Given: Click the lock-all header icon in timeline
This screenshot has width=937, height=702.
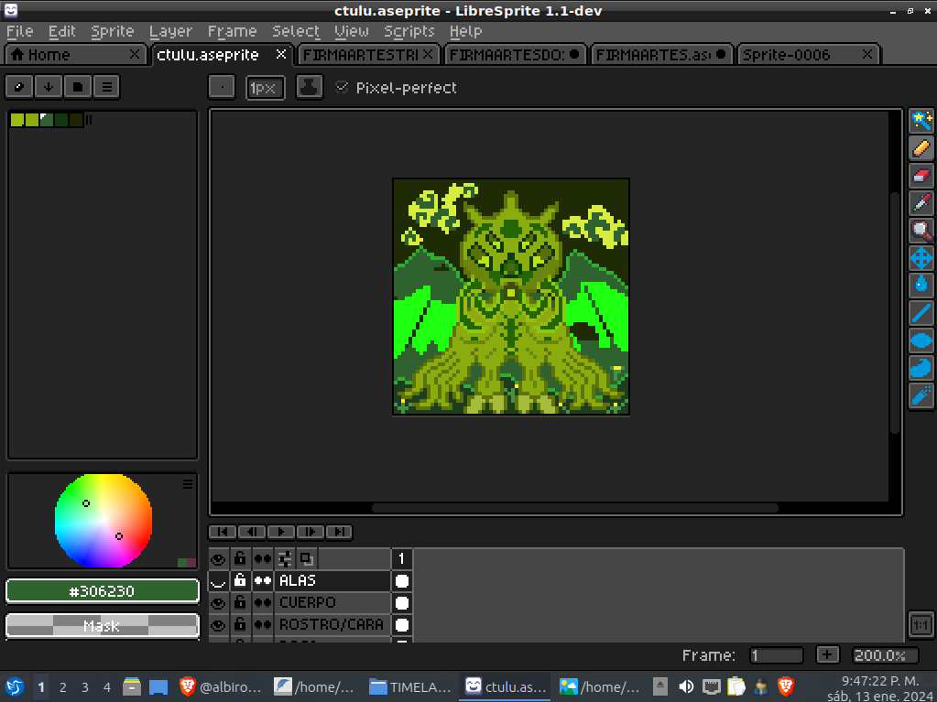Looking at the screenshot, I should click(240, 559).
